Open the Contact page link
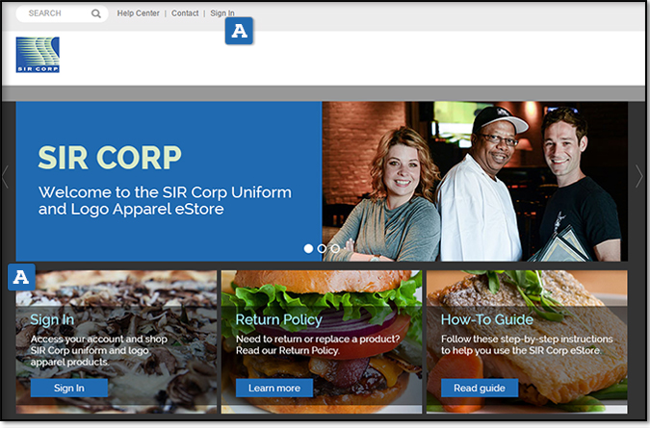 coord(185,13)
